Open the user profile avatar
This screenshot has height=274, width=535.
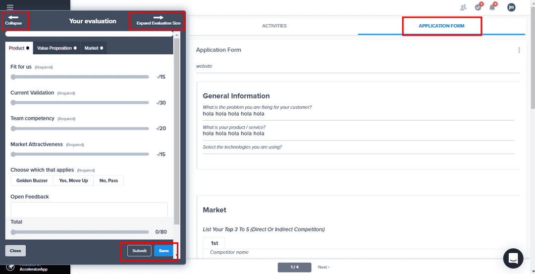[x=511, y=7]
